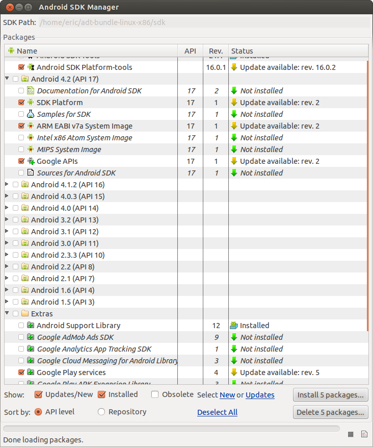Click the Documentation for Android SDK icon
Image resolution: width=373 pixels, height=447 pixels.
[x=31, y=91]
